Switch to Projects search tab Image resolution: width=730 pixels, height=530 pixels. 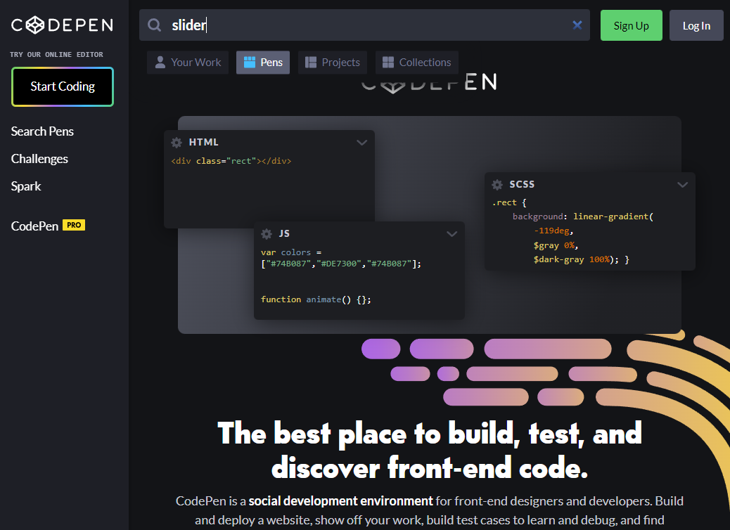pos(333,63)
